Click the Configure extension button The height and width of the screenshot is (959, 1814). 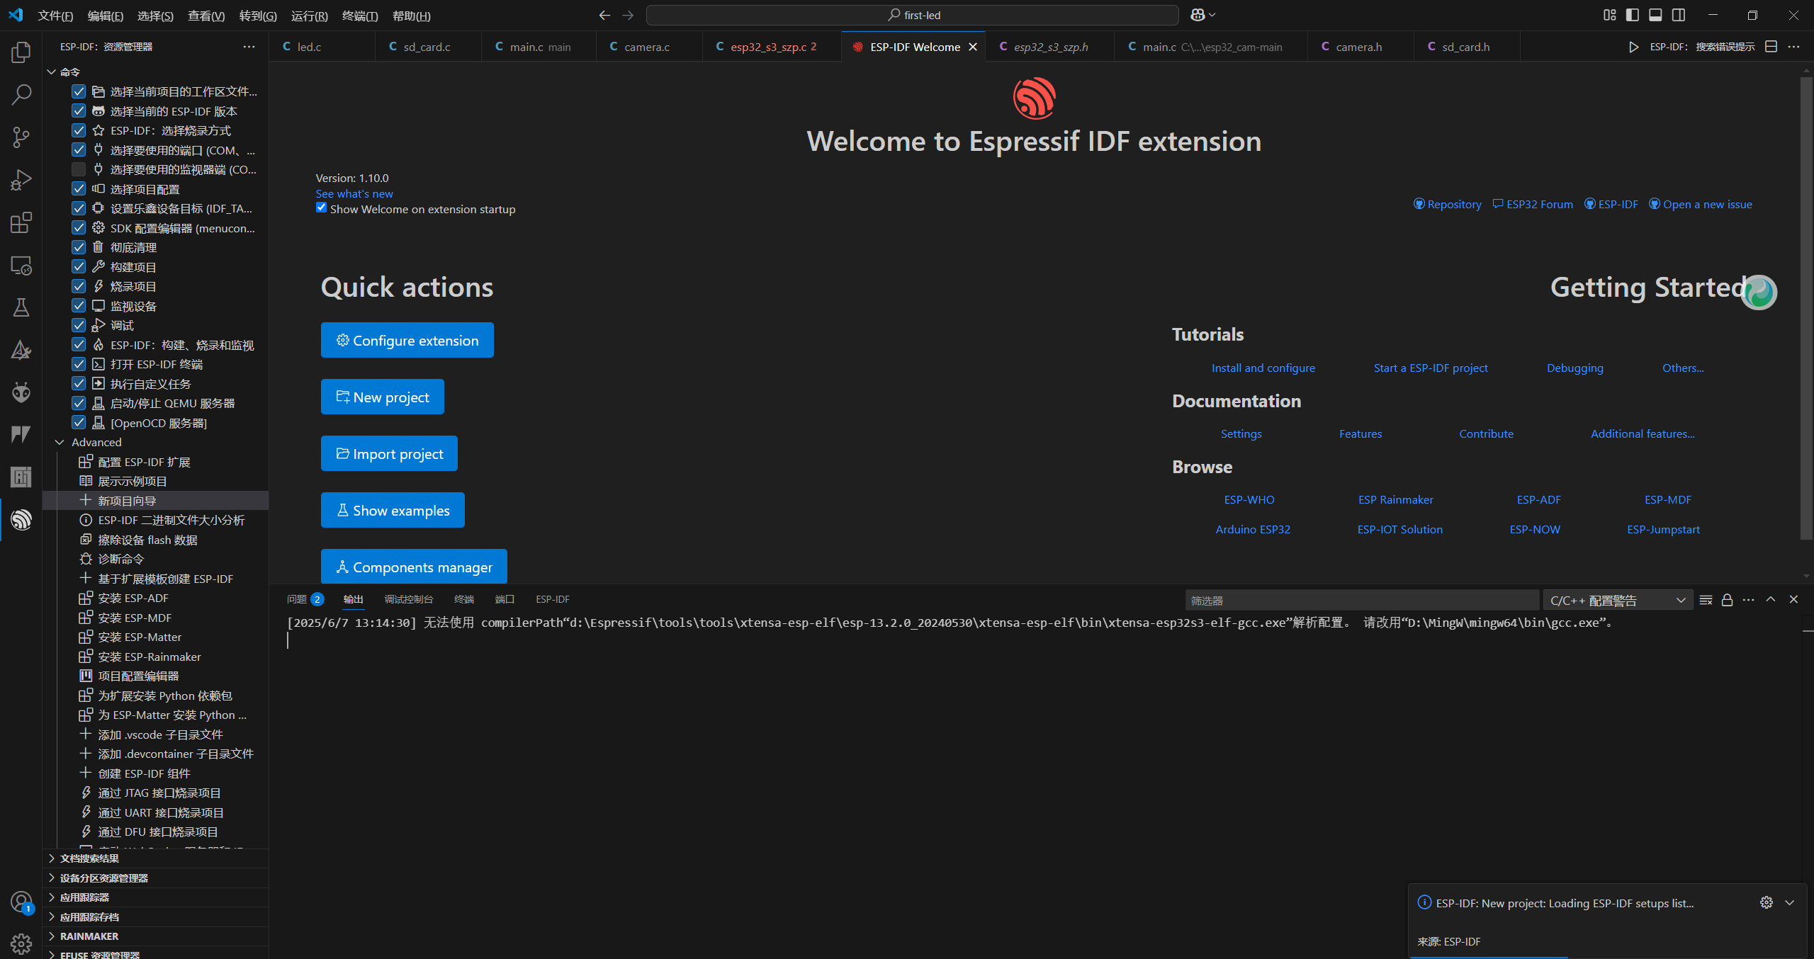407,341
